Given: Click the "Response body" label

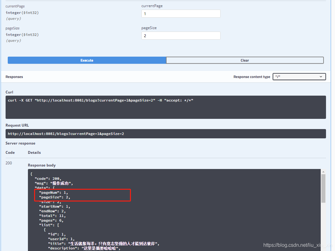Looking at the screenshot, I should (42, 165).
